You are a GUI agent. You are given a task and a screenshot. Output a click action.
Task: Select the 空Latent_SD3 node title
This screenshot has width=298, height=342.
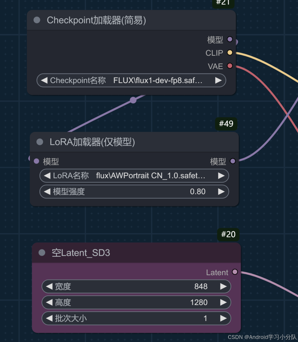coord(81,253)
